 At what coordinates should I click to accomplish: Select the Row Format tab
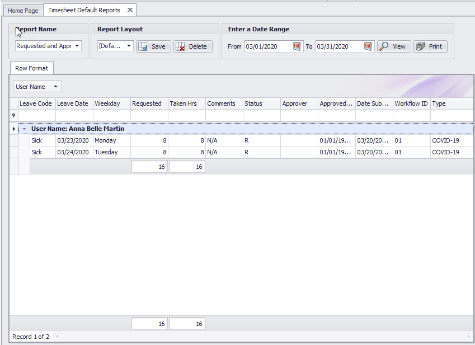click(31, 68)
